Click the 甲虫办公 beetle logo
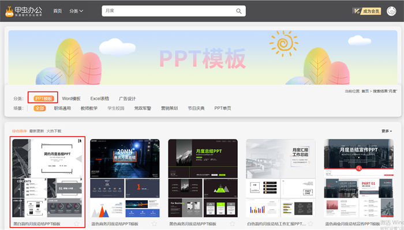The height and width of the screenshot is (230, 404). click(x=24, y=12)
